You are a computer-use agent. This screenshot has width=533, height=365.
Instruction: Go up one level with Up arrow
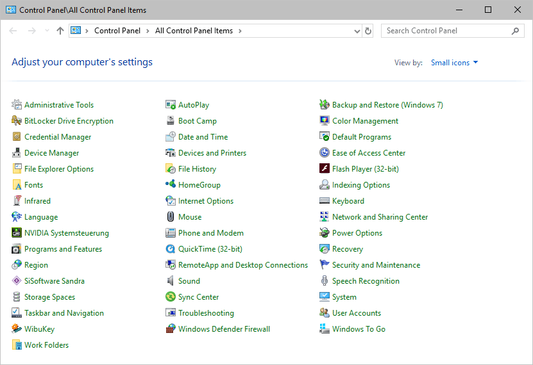coord(60,31)
